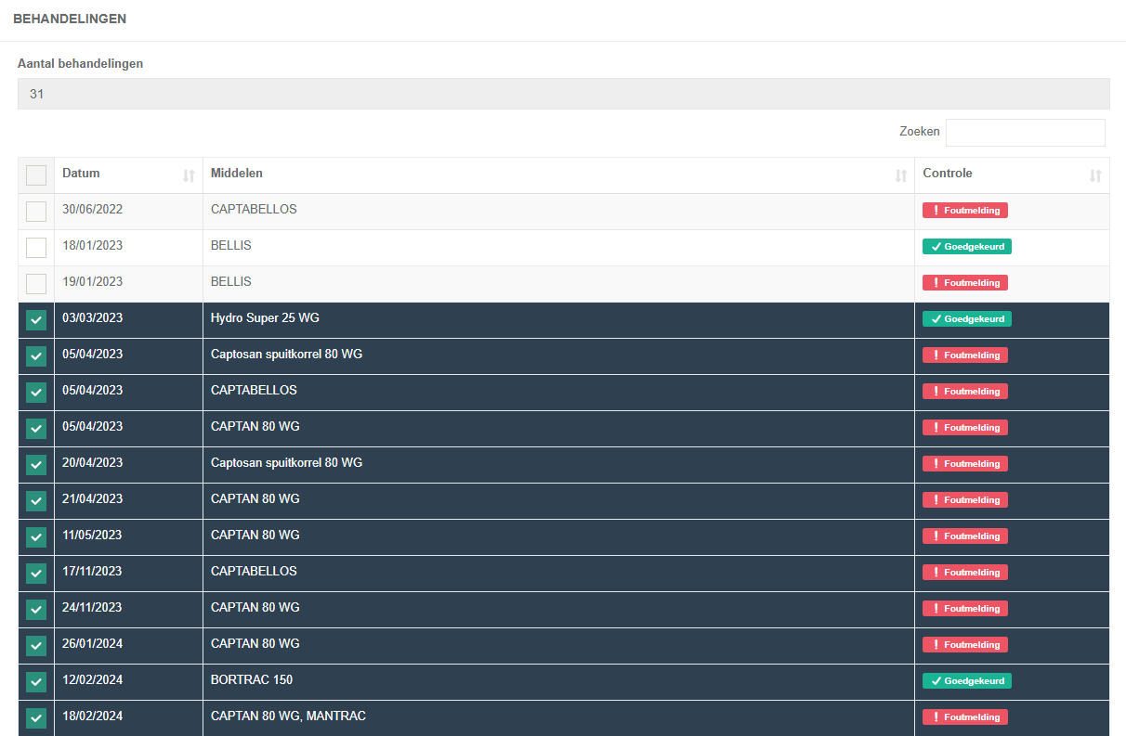Viewport: 1126px width, 736px height.
Task: Click BELLIS in the 19/01/2023 row
Action: pos(231,282)
